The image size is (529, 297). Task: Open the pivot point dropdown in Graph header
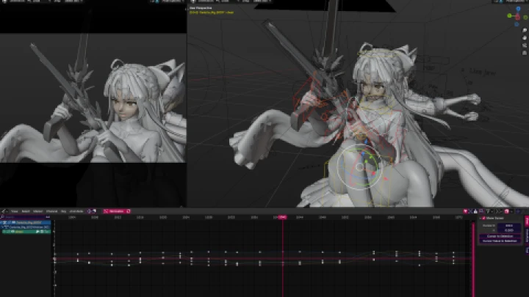(498, 211)
